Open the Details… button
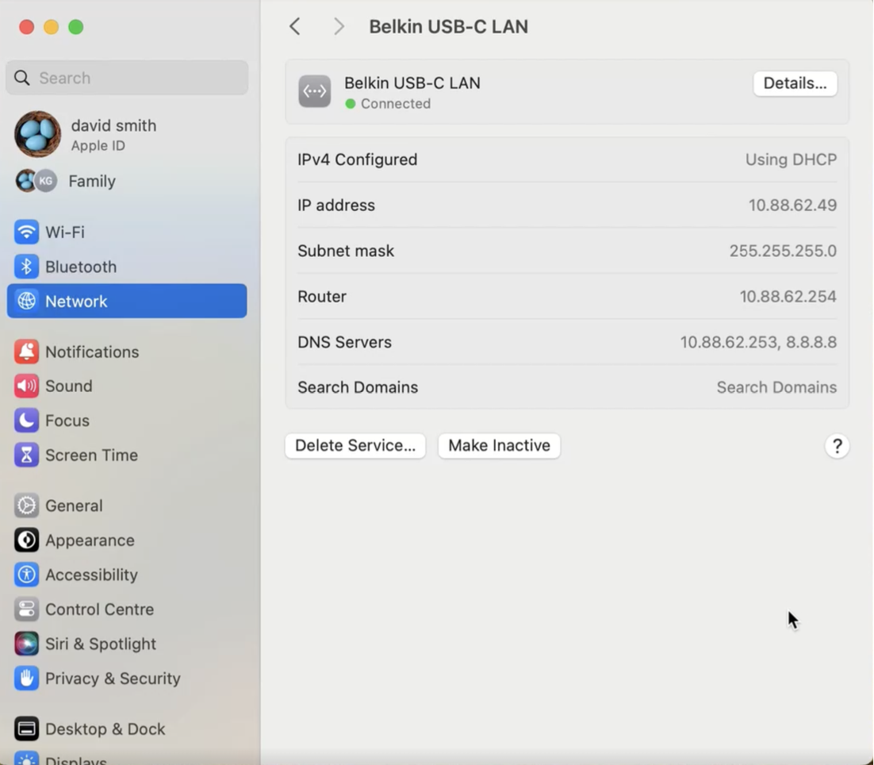The image size is (874, 765). click(x=795, y=83)
